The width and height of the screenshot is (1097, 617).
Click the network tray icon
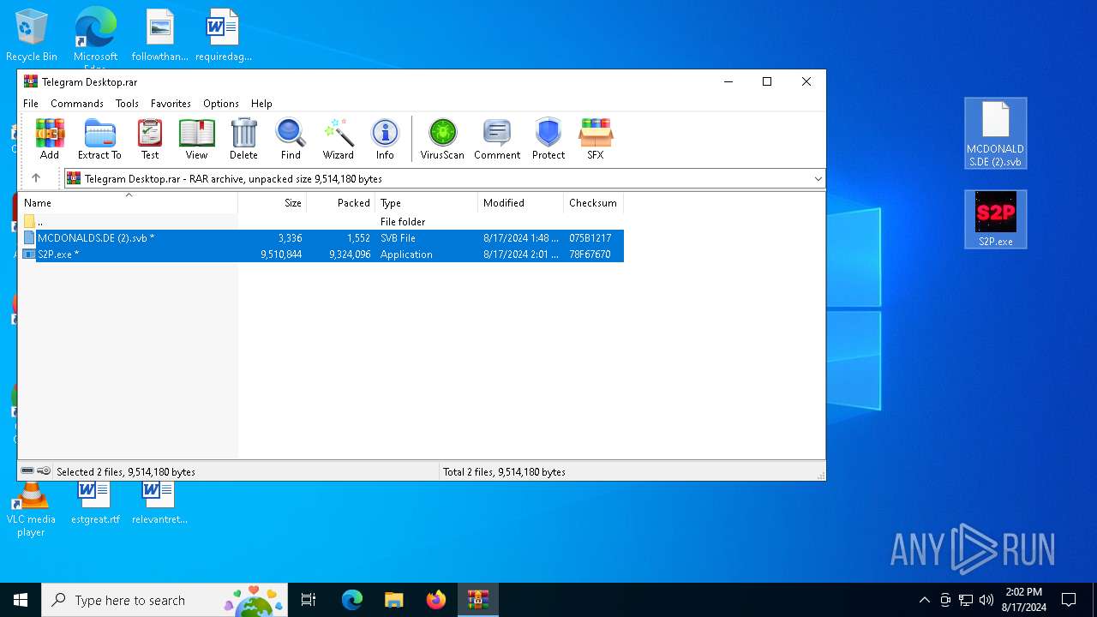point(966,600)
